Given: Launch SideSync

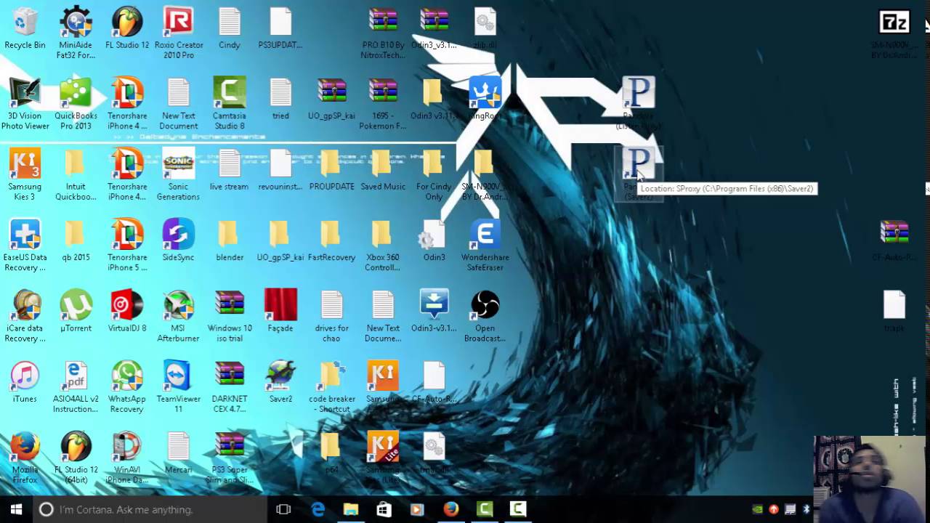Looking at the screenshot, I should pos(178,242).
